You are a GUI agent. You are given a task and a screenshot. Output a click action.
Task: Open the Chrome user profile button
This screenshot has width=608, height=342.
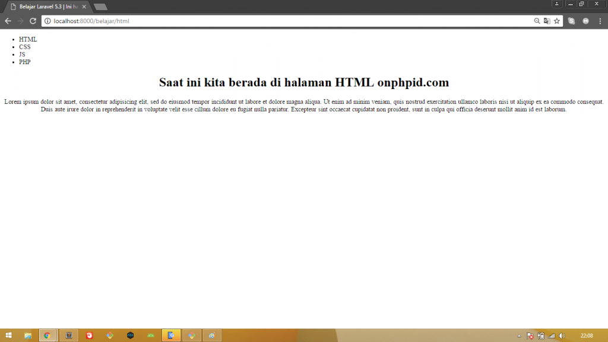557,4
